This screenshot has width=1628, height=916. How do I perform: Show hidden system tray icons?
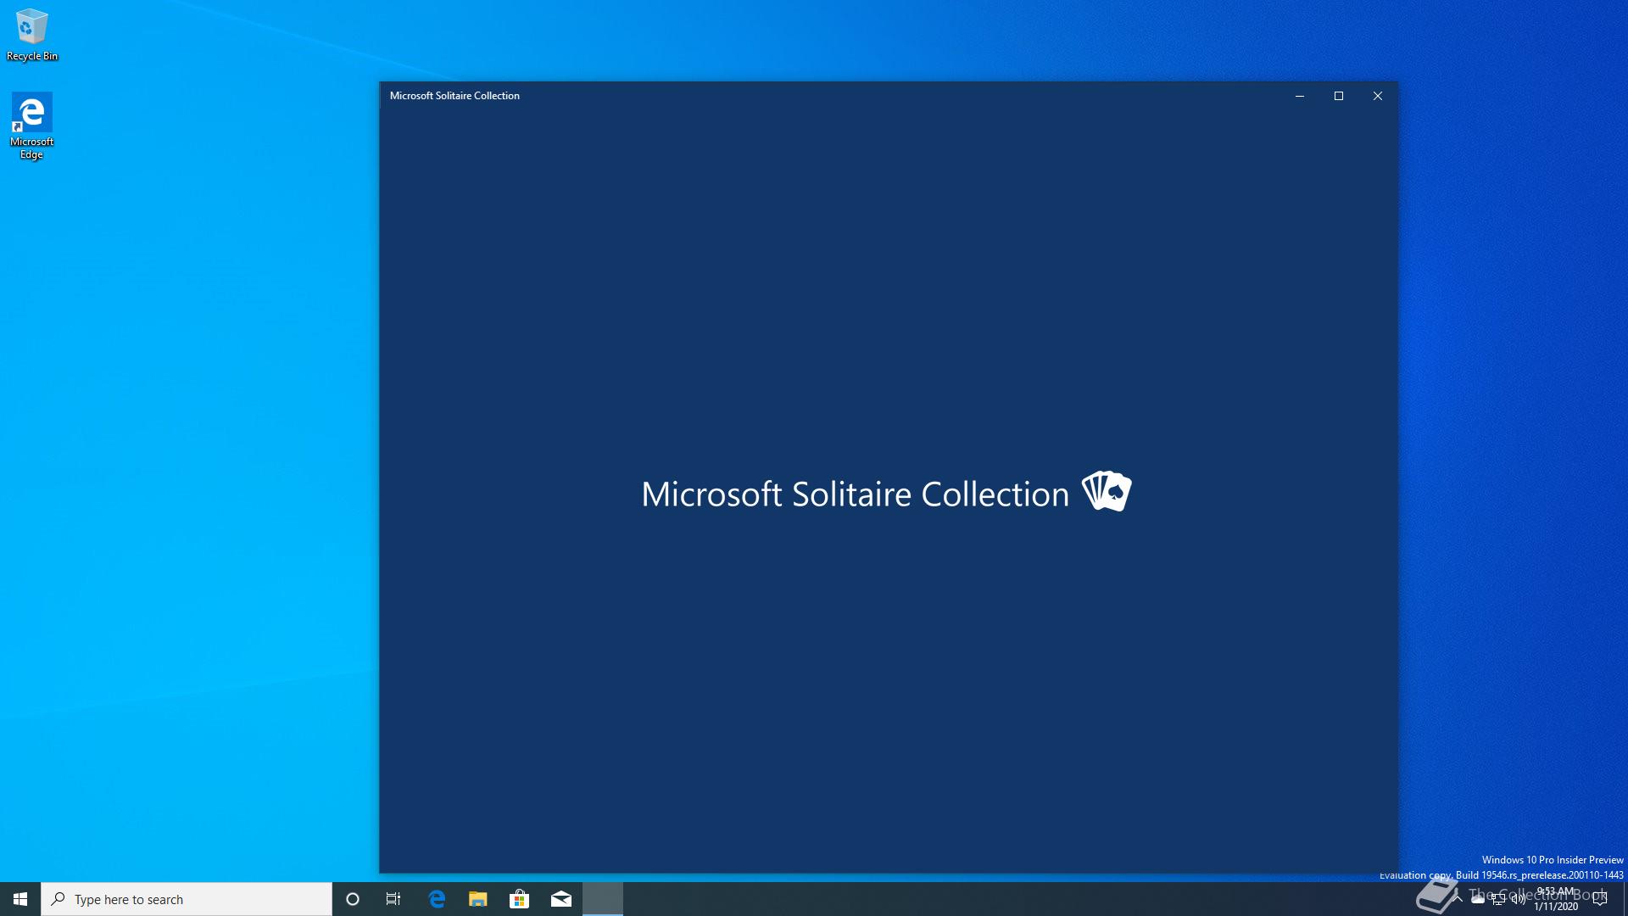tap(1458, 899)
